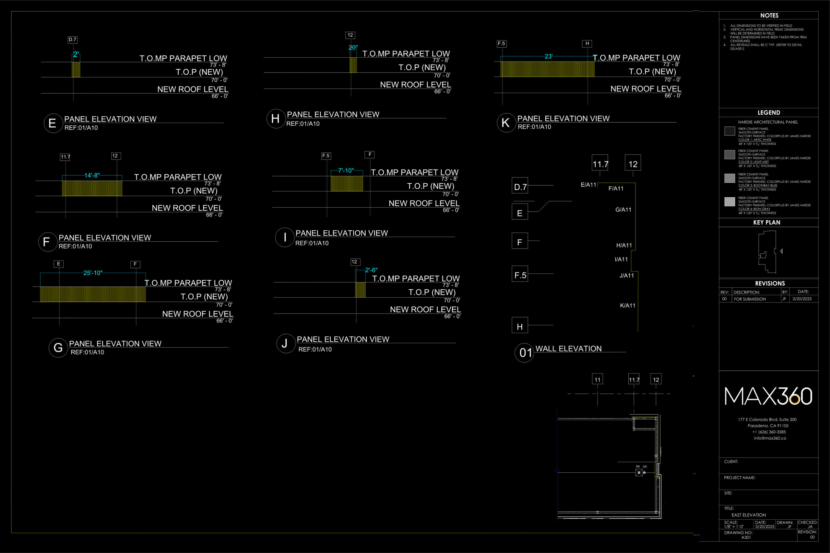Viewport: 830px width, 553px height.
Task: Select the roof drain RD symbol in plan
Action: (639, 473)
